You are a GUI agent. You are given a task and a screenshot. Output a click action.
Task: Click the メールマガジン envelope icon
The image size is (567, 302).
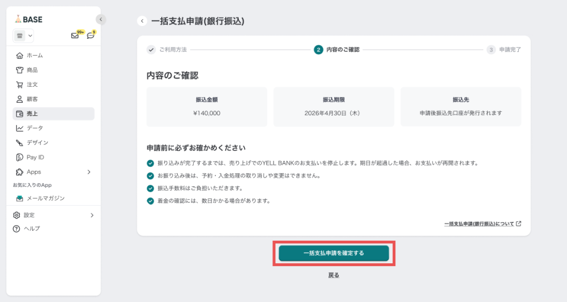pos(20,198)
